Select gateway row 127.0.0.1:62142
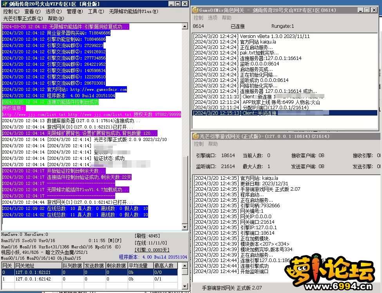The width and height of the screenshot is (382, 293). tap(90, 279)
